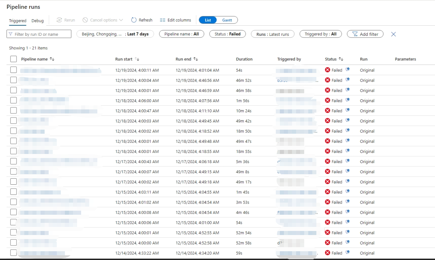Screen dimensions: 435x260
Task: Open error details icon for 12/18/2024, 4:06:00 AM run
Action: [x=347, y=100]
